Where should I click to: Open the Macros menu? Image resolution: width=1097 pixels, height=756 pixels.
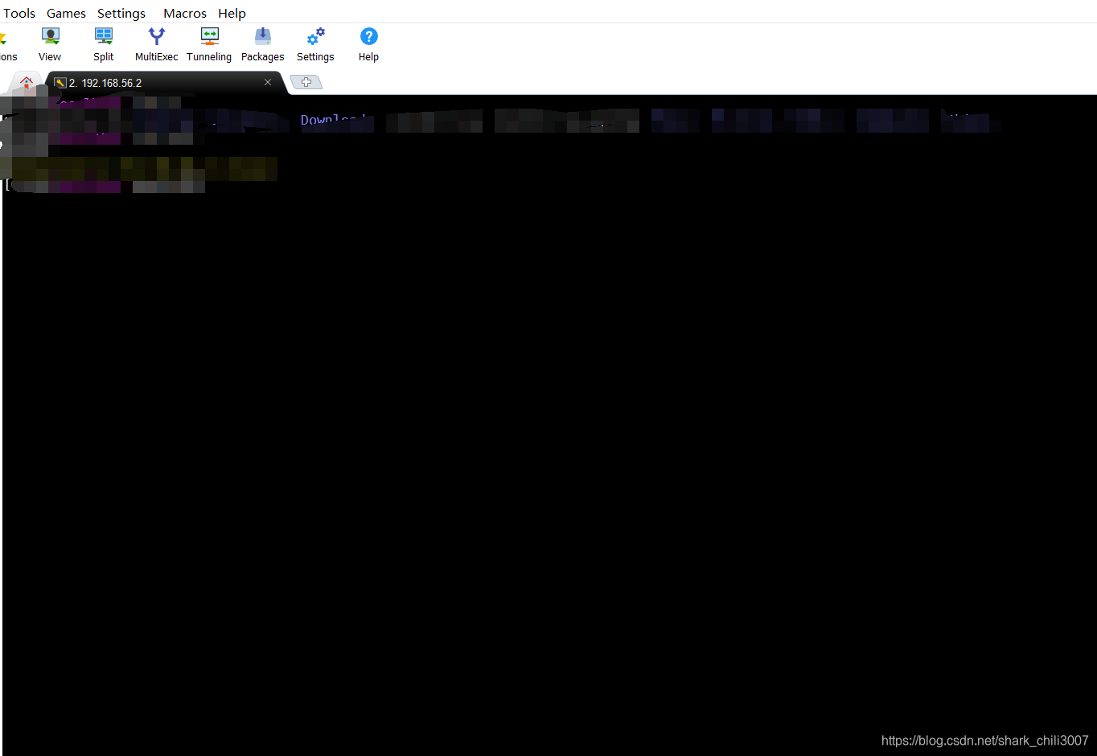click(x=185, y=13)
